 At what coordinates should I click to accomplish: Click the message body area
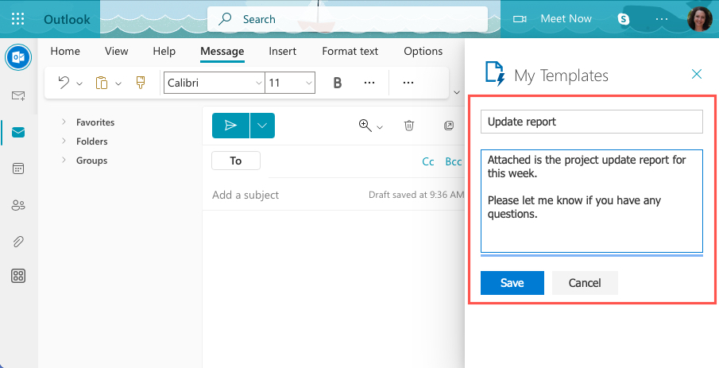click(334, 289)
